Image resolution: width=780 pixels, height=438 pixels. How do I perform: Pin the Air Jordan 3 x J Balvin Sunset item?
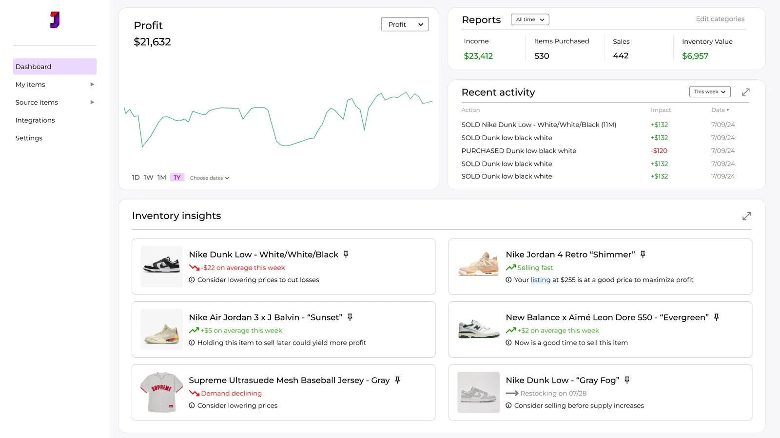click(350, 317)
